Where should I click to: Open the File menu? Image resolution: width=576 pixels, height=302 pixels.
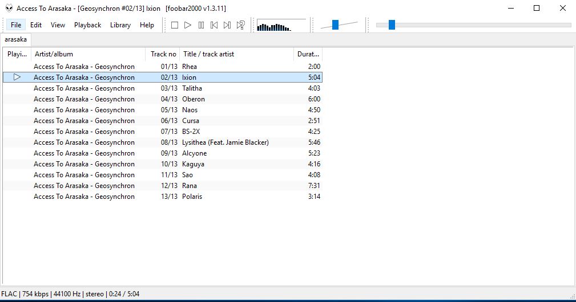(16, 25)
